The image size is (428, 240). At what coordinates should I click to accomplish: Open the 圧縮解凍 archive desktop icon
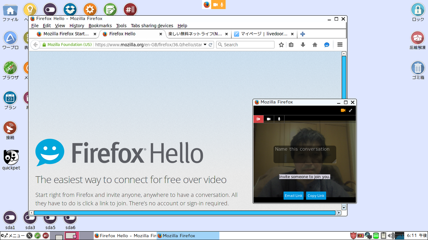pyautogui.click(x=418, y=38)
